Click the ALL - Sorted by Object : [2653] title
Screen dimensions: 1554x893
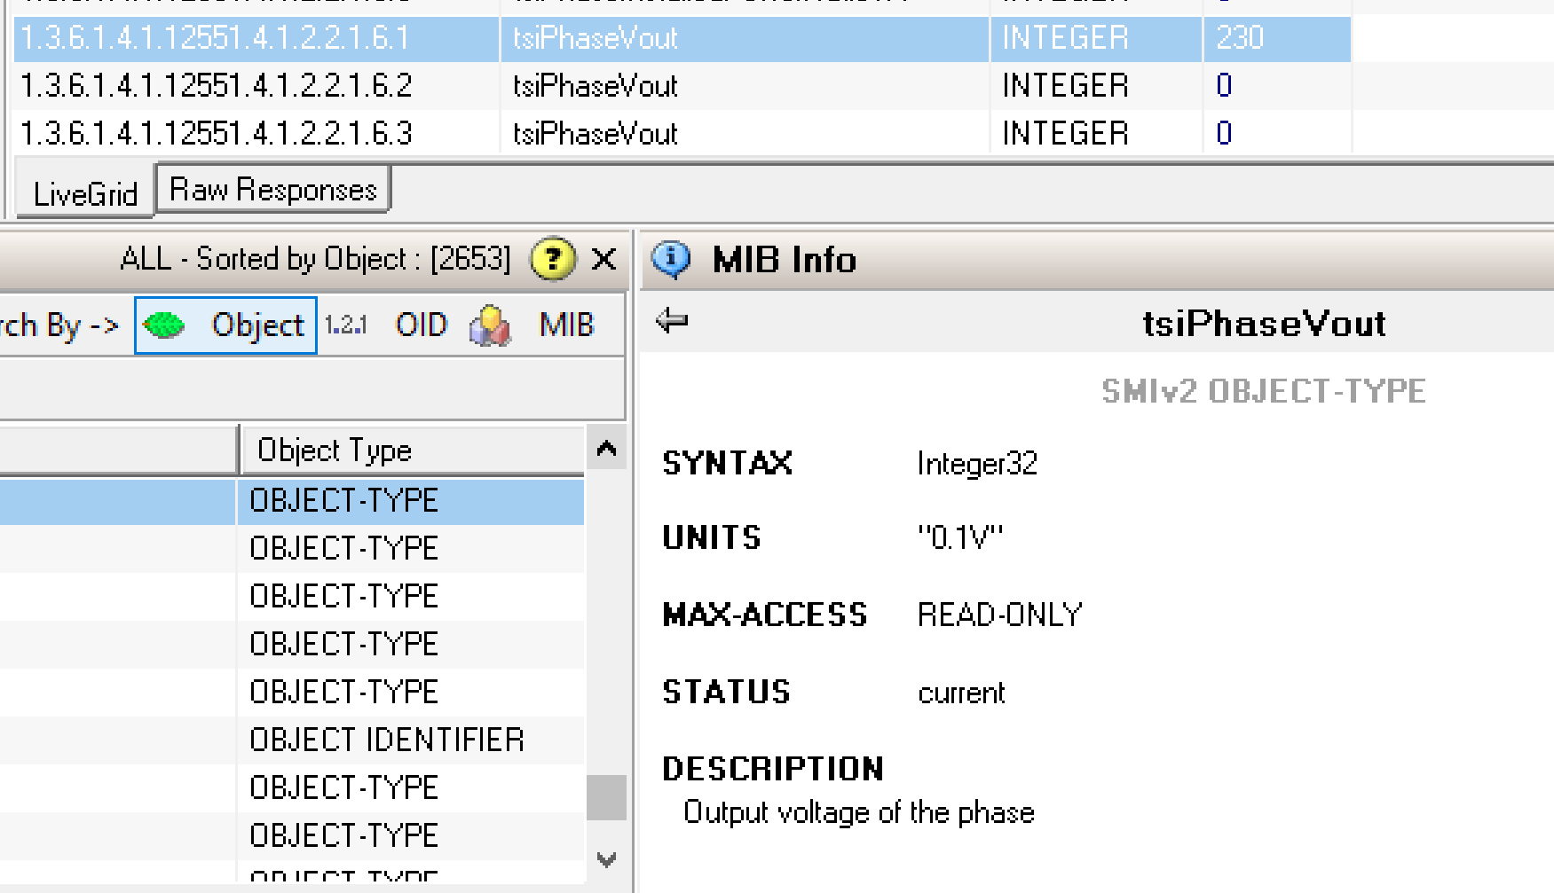[x=315, y=259]
